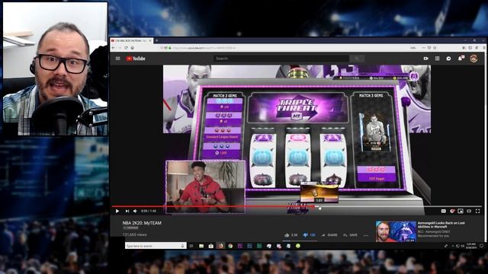Open the account avatar menu
This screenshot has height=274, width=488.
click(x=474, y=59)
